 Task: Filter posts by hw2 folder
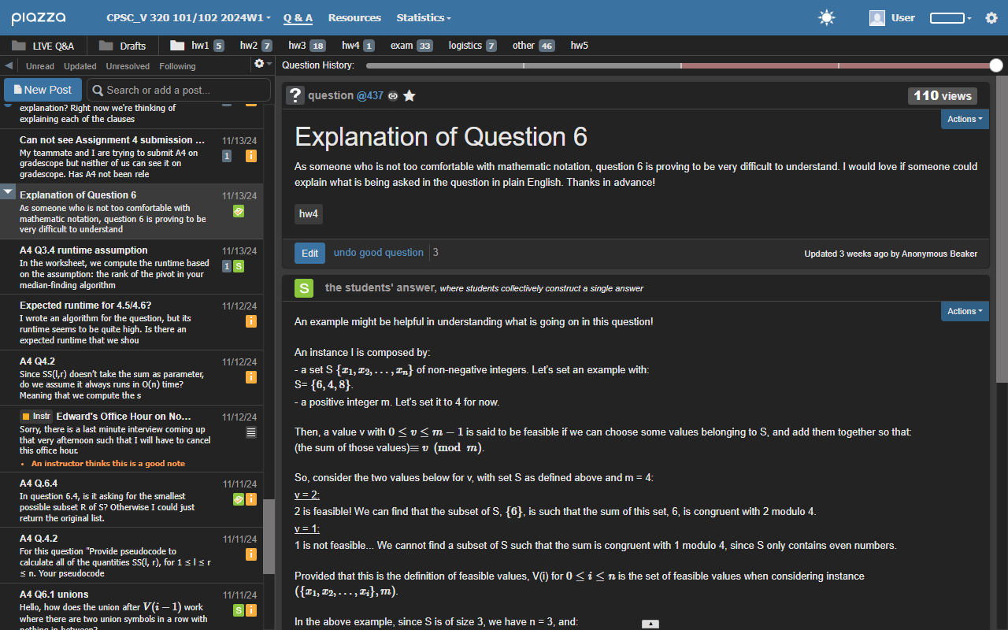pyautogui.click(x=256, y=46)
